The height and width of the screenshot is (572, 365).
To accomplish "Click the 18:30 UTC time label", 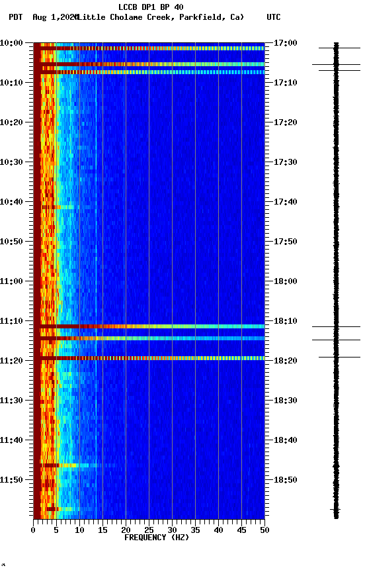I will coord(285,401).
